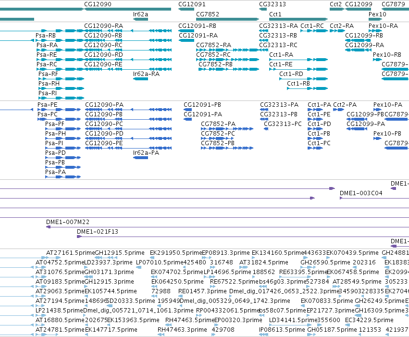The height and width of the screenshot is (337, 409).
Task: Click protein Pex10-PB label
Action: coord(387,134)
